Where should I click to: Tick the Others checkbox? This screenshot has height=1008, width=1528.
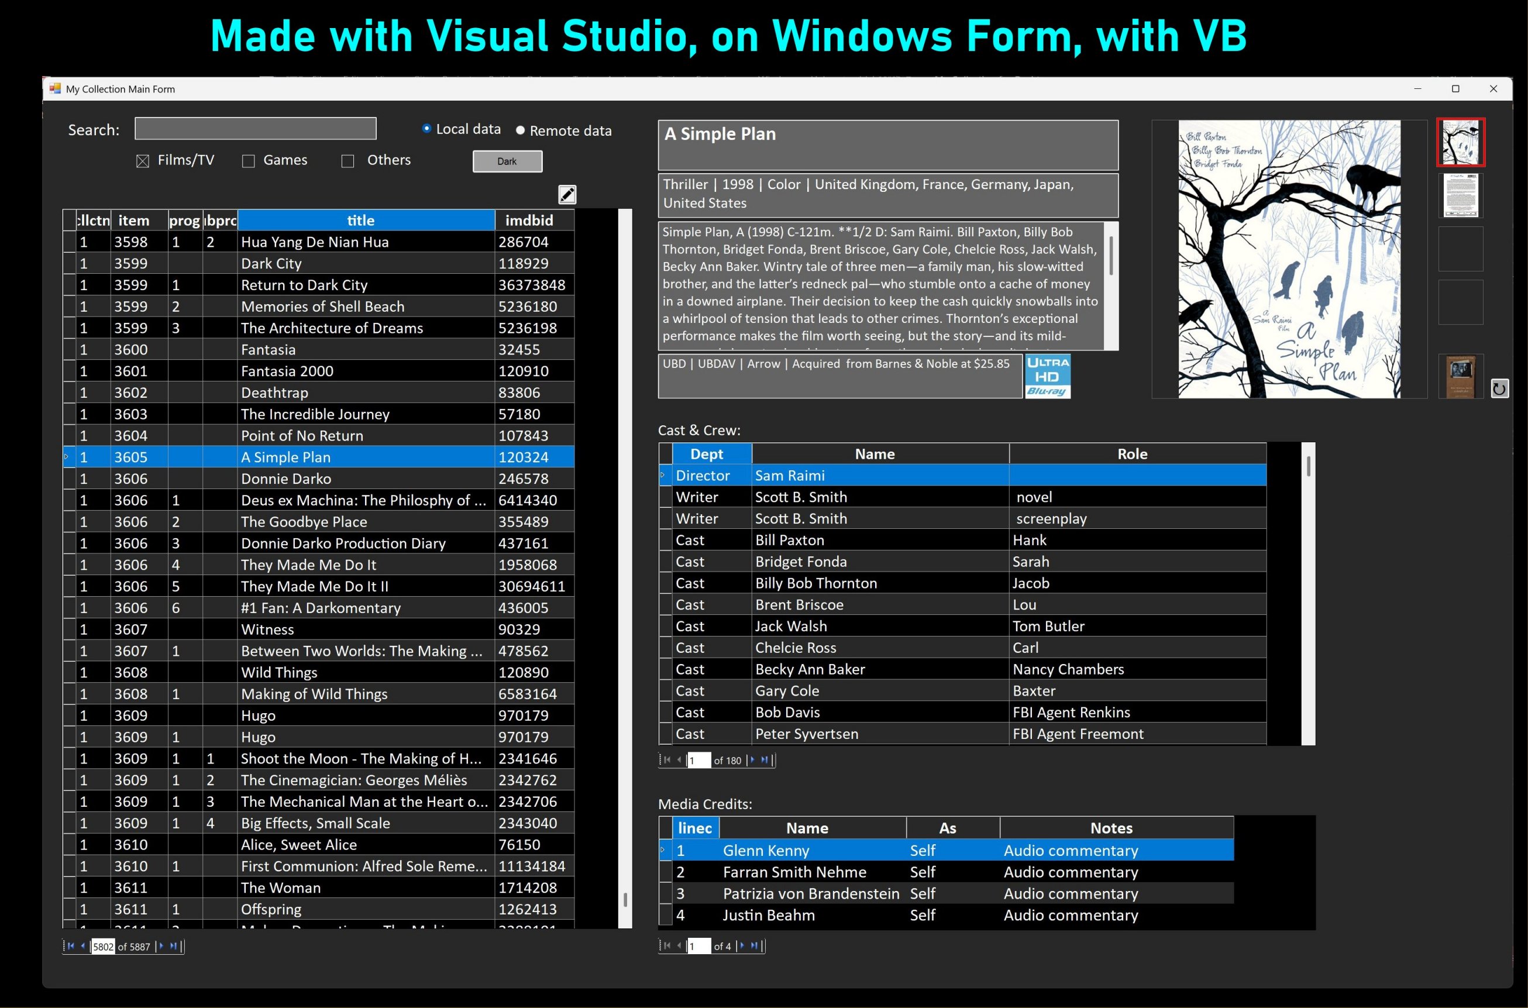(x=347, y=161)
